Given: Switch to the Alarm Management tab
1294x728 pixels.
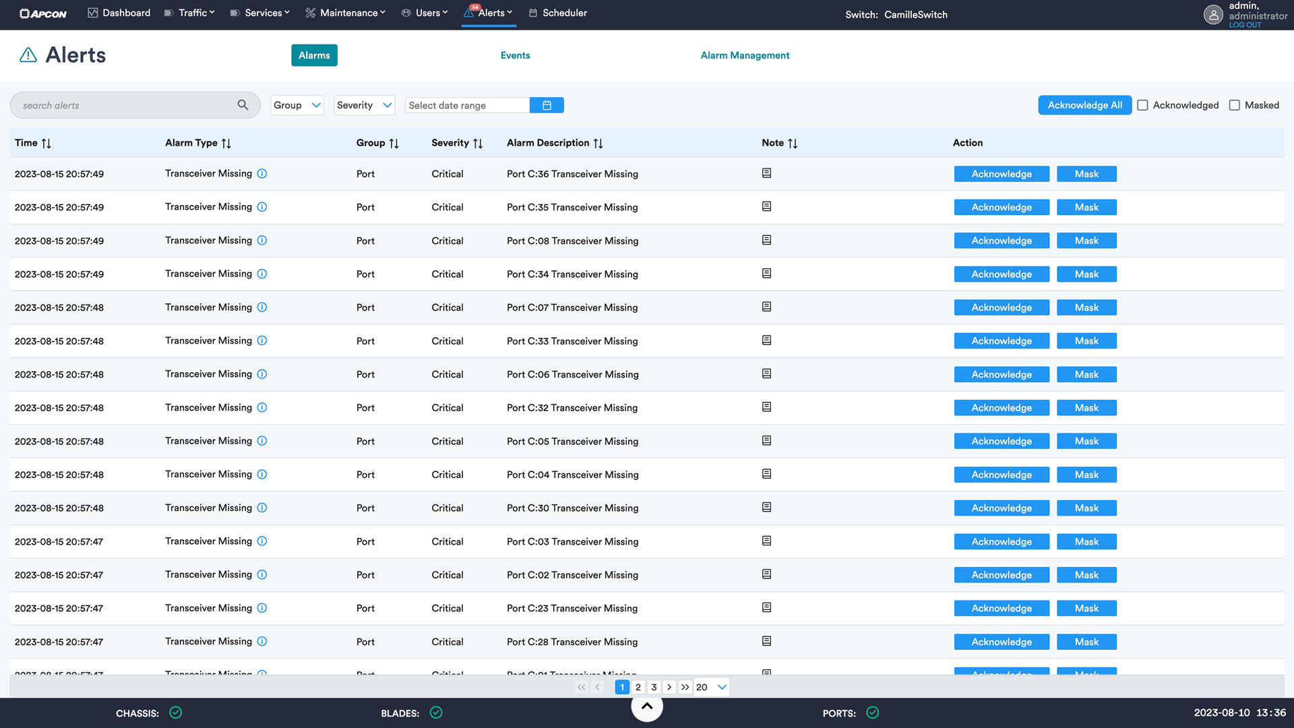Looking at the screenshot, I should [x=745, y=55].
